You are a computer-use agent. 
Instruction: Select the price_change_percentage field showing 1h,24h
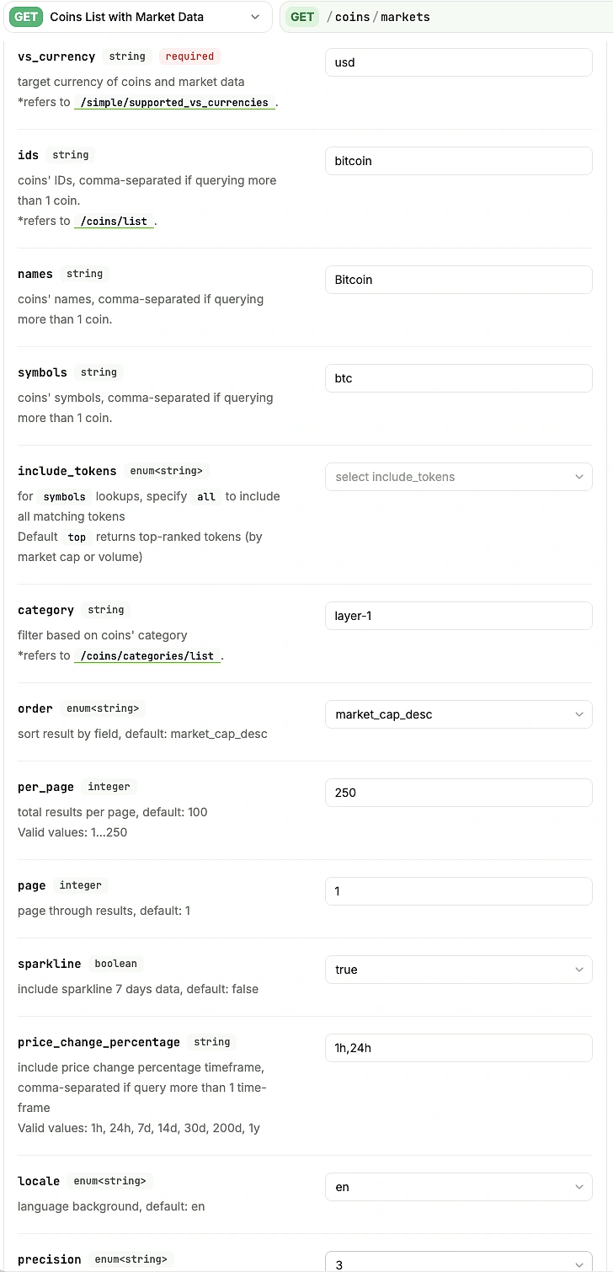(458, 1048)
